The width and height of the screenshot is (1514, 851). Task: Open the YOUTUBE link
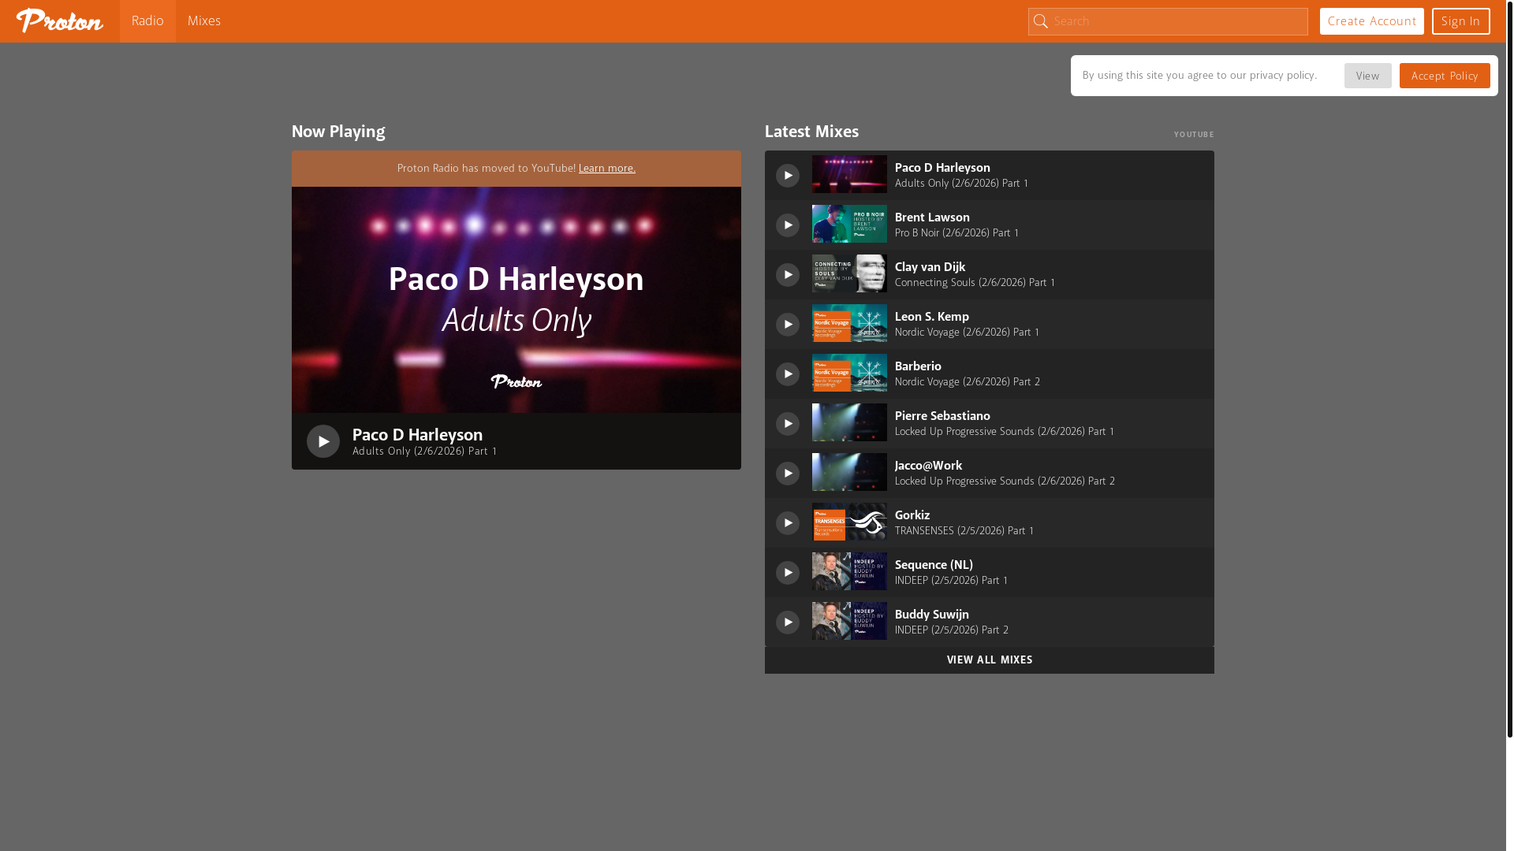[x=1194, y=135]
